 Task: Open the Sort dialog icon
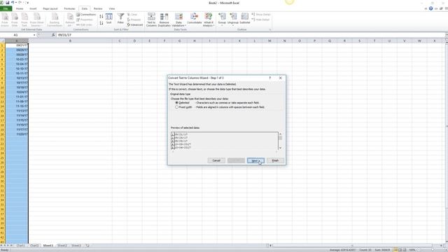click(x=109, y=18)
